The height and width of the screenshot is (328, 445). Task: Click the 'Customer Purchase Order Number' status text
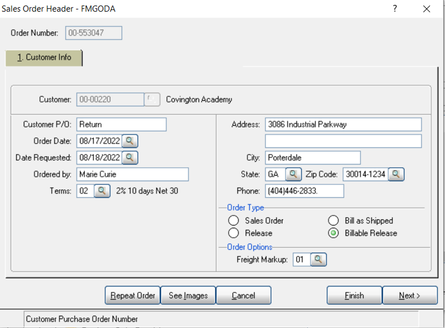[82, 319]
